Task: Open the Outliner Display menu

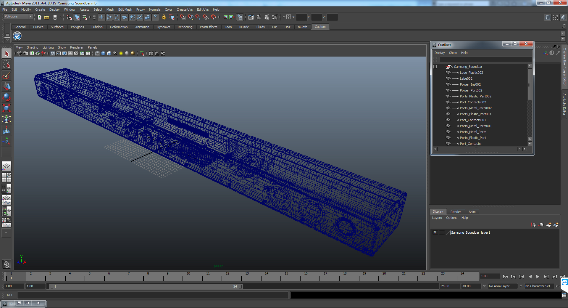Action: point(439,53)
